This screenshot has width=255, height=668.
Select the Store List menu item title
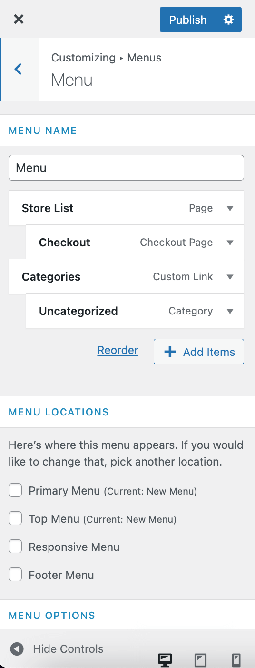pos(48,208)
